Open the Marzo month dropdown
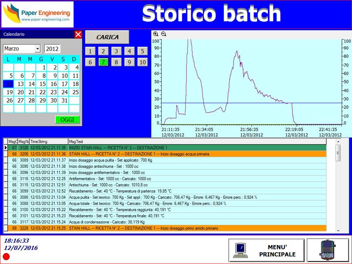Image resolution: width=352 pixels, height=264 pixels. pos(38,49)
